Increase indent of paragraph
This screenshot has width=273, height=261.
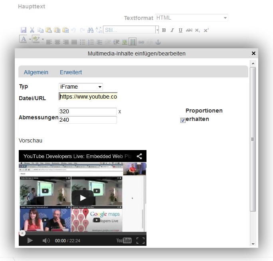tap(116, 42)
